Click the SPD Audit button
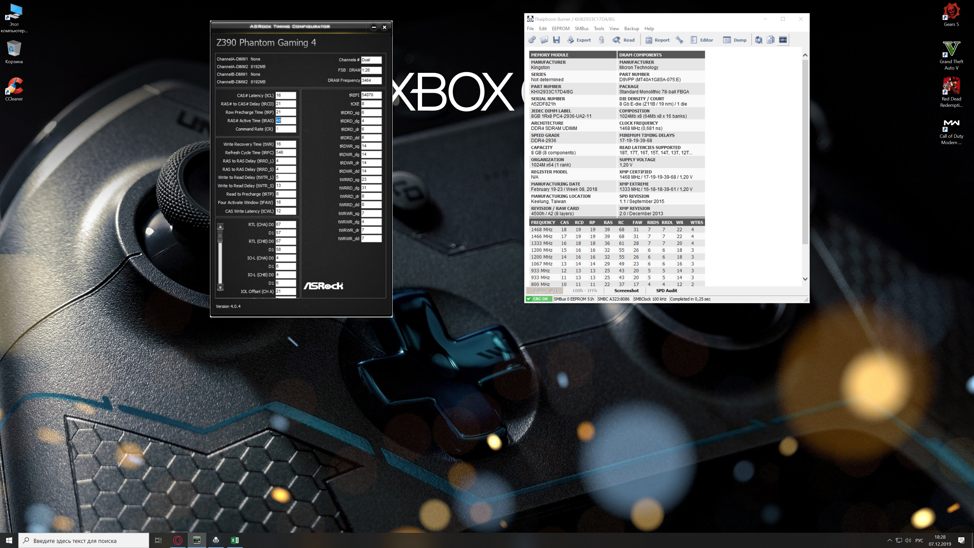Viewport: 974px width, 548px height. pyautogui.click(x=666, y=290)
